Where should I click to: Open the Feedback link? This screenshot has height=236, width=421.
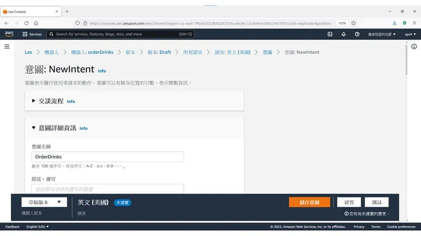click(13, 226)
